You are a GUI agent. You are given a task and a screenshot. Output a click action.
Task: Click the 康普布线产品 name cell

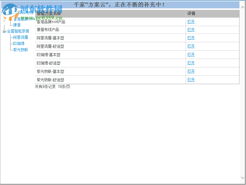110,30
